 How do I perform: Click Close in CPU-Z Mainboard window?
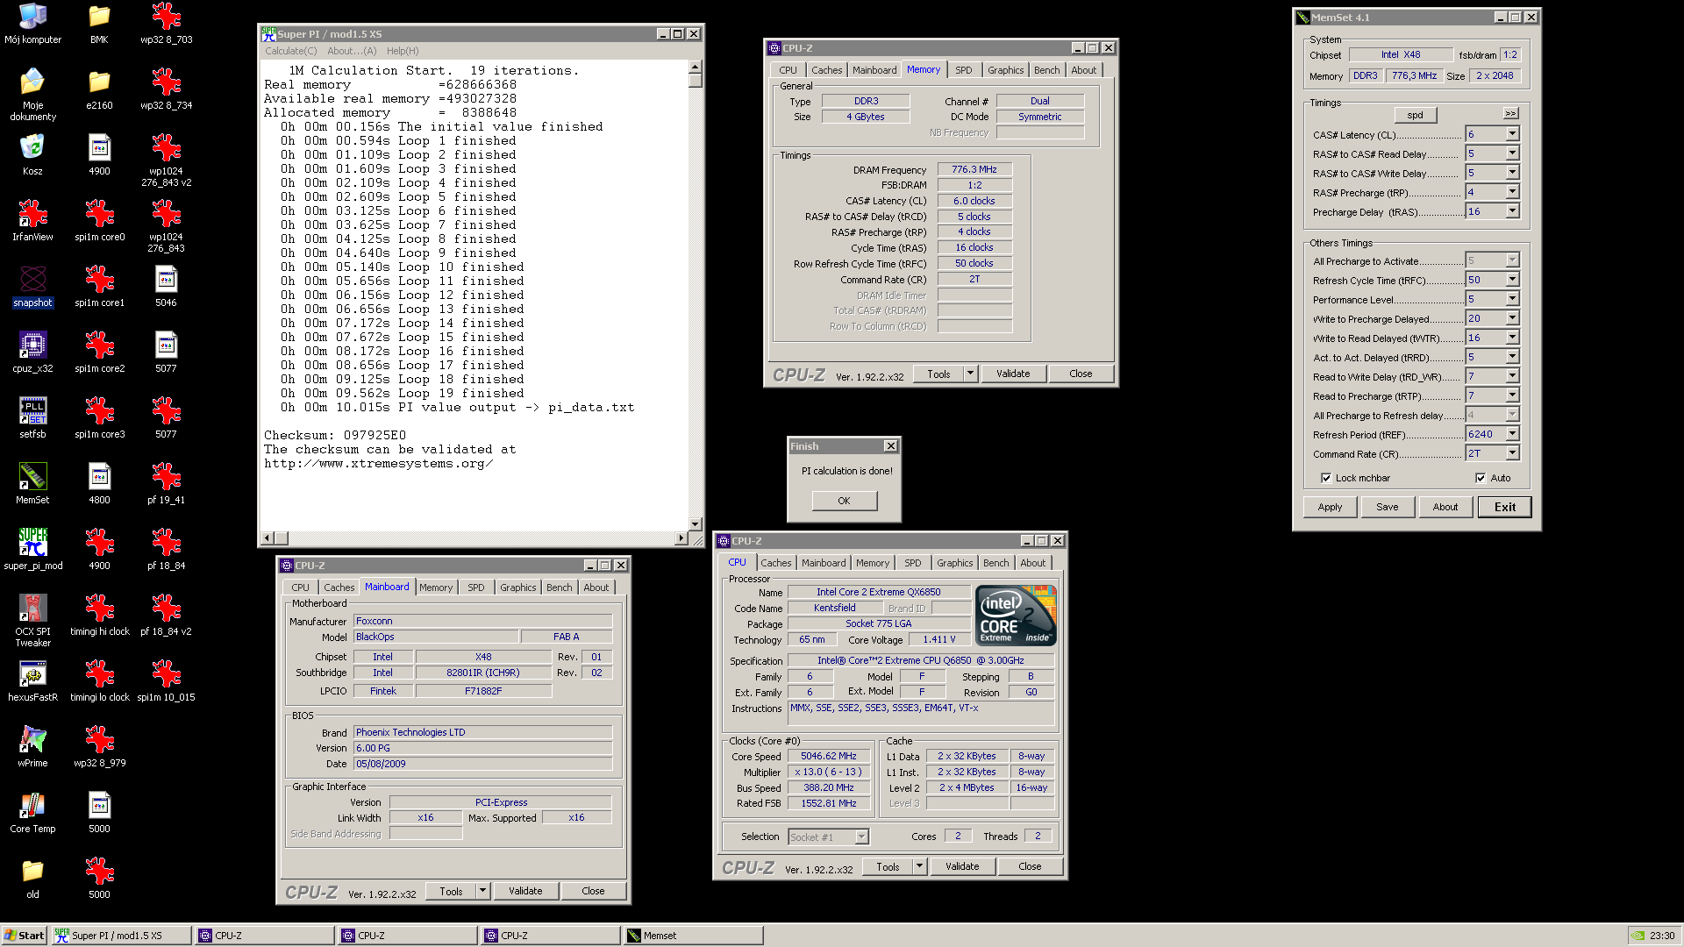pyautogui.click(x=593, y=891)
